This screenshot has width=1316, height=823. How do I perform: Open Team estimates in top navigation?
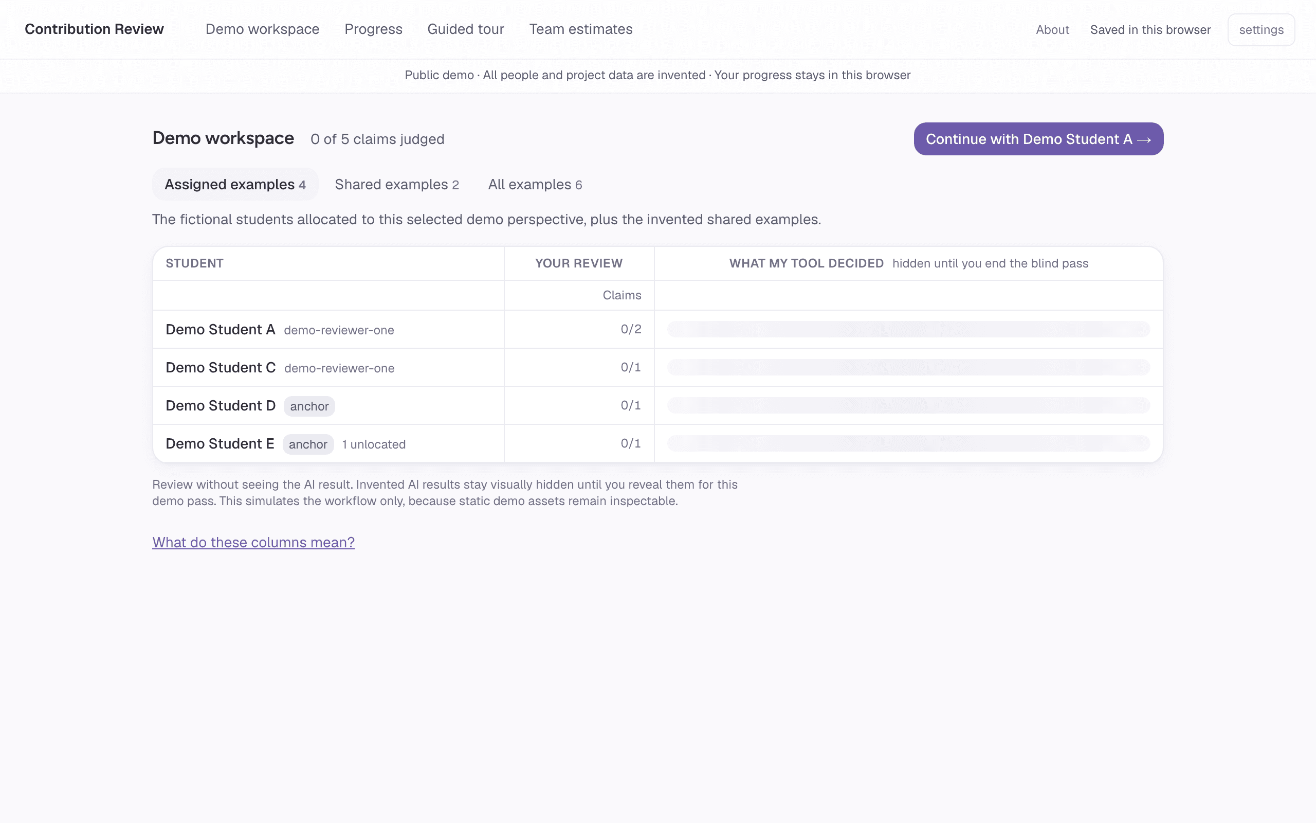(581, 29)
